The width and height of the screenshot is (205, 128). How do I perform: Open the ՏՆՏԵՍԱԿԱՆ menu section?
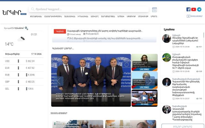tap(70, 16)
